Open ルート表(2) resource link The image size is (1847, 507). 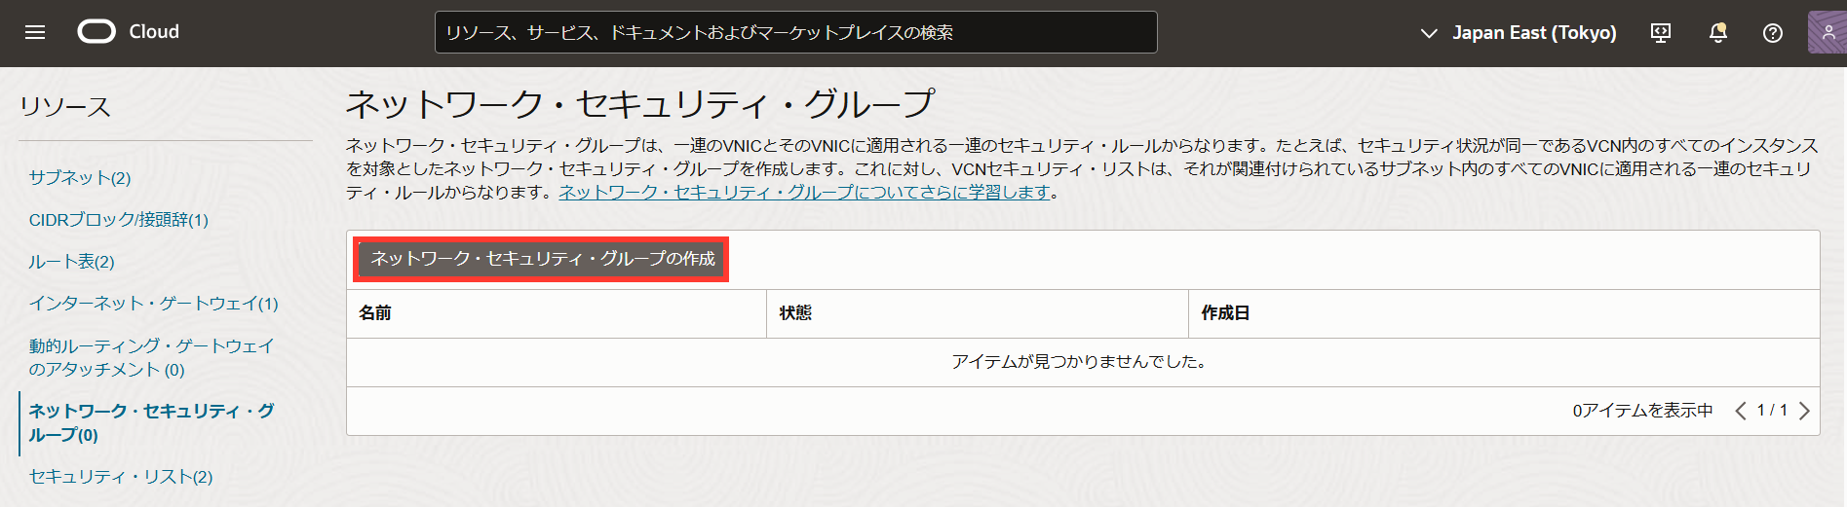click(x=72, y=262)
